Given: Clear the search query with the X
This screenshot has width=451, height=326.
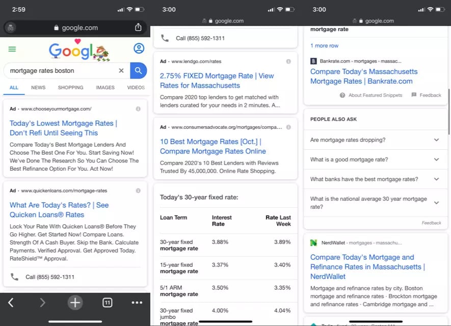Looking at the screenshot, I should tap(121, 70).
